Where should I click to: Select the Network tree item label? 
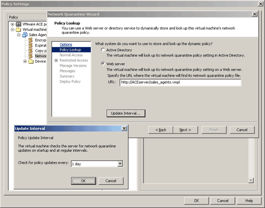(41, 56)
